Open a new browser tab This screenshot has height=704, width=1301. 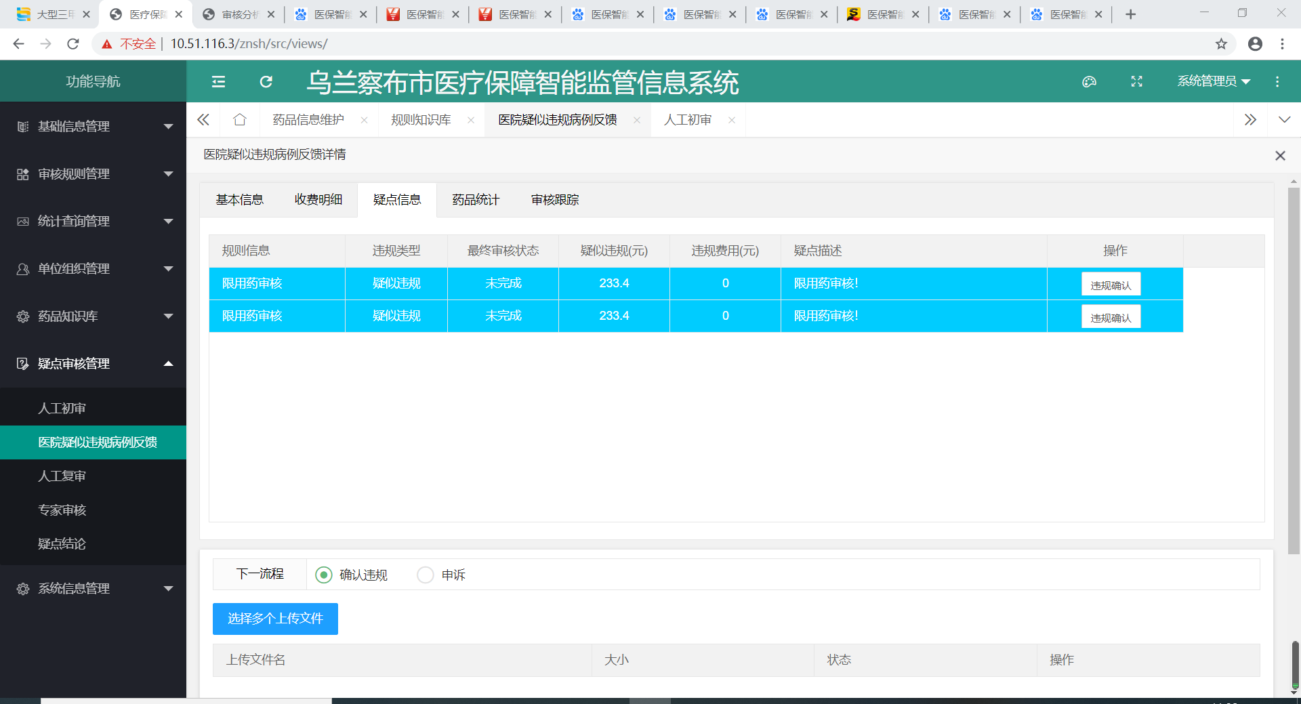[1130, 14]
